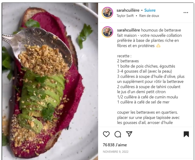Image resolution: width=195 pixels, height=160 pixels.
Task: View the 76 838 J'aime likes list
Action: [x=115, y=145]
